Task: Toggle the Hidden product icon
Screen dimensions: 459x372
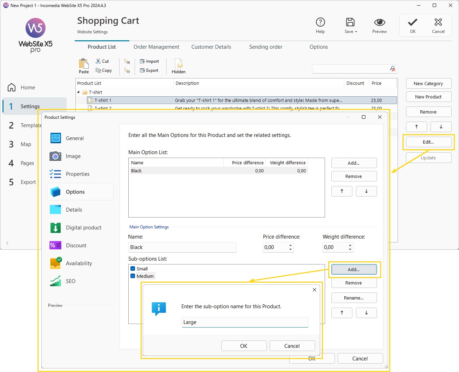Action: click(x=178, y=66)
